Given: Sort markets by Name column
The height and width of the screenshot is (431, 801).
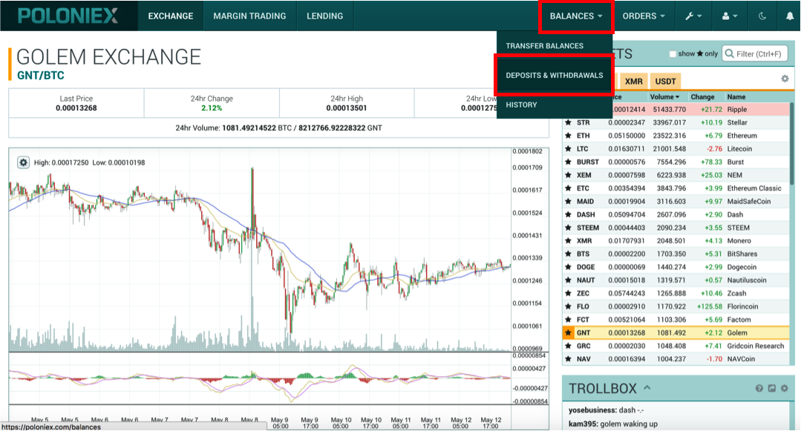Looking at the screenshot, I should pos(736,97).
